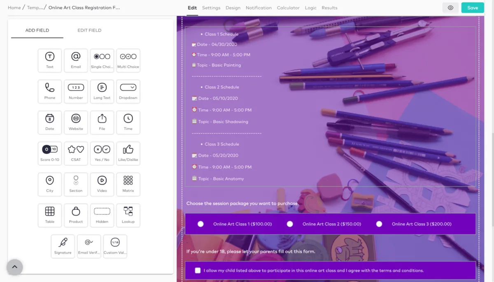The width and height of the screenshot is (494, 282).
Task: Click the 'Topic - Basic Painting' line
Action: point(216,65)
